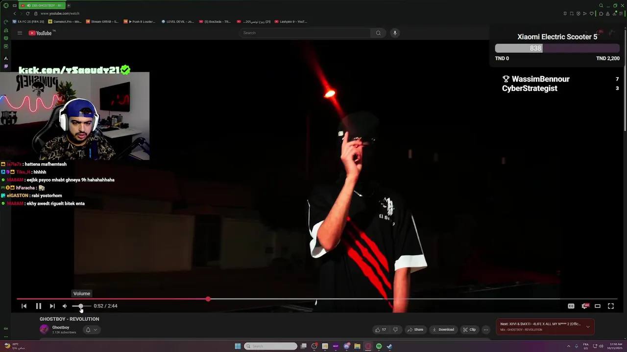Screen dimensions: 627x352
Task: Open the Stream GRIVØ bookmark
Action: [x=102, y=22]
